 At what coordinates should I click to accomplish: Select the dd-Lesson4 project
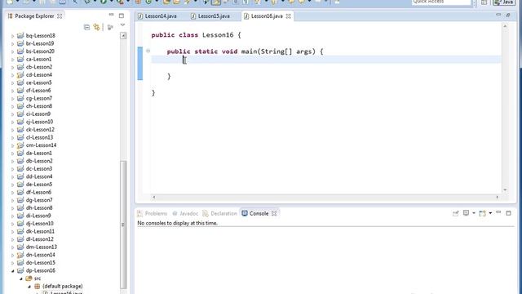39,176
